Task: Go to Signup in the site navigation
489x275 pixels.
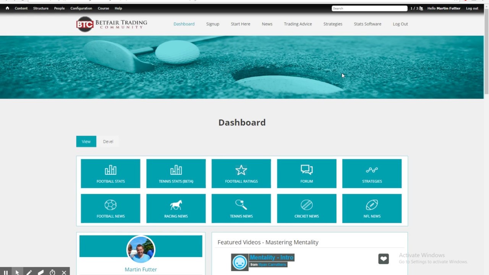Action: (213, 24)
